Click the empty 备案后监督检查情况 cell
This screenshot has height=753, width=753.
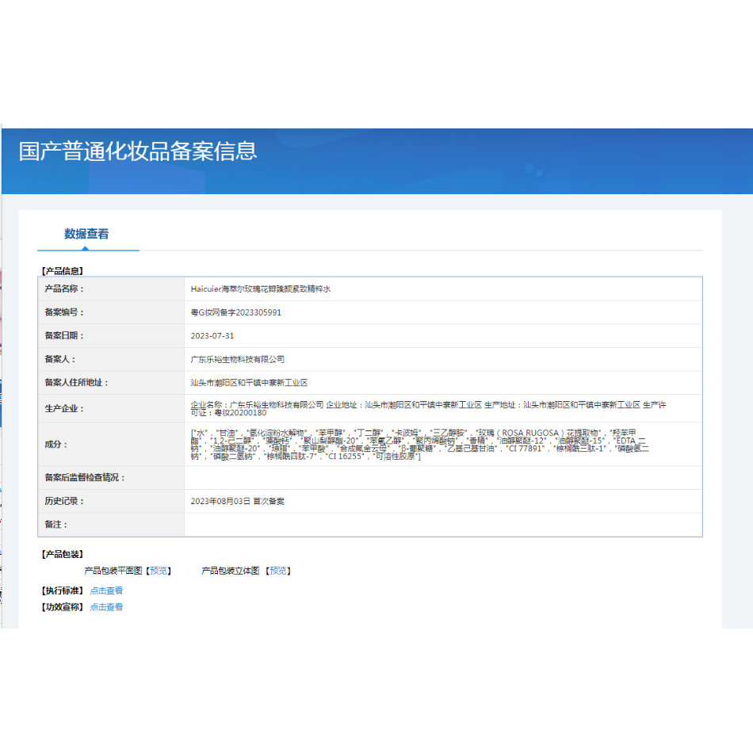[443, 477]
